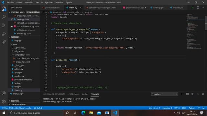Change indentation via Espacios: 4
The height and width of the screenshot is (116, 207).
[x=167, y=108]
